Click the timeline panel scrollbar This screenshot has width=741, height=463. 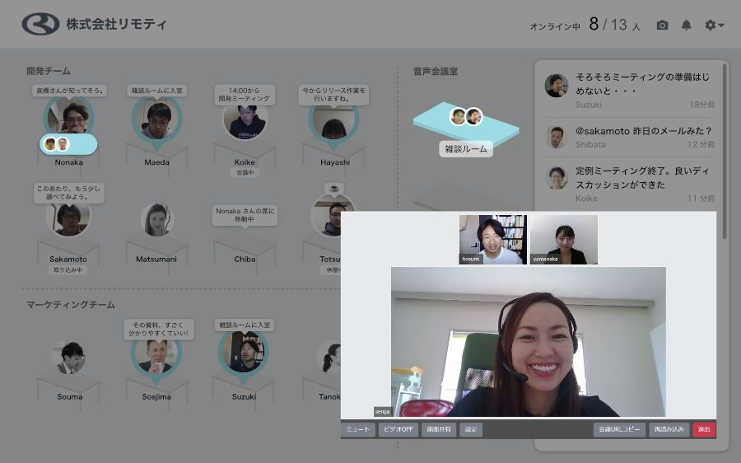coord(725,148)
